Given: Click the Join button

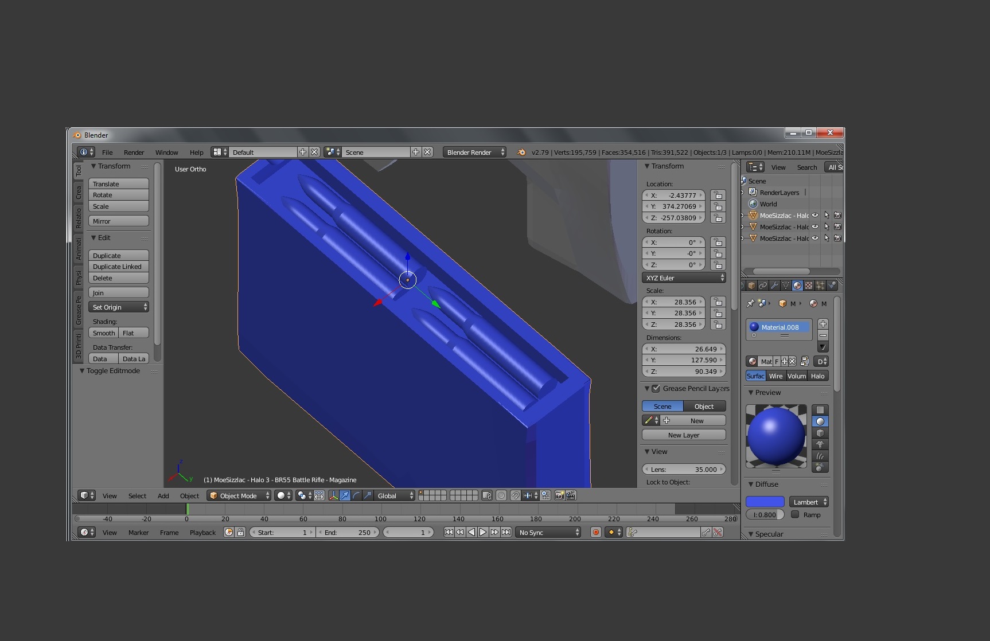Looking at the screenshot, I should click(x=119, y=292).
